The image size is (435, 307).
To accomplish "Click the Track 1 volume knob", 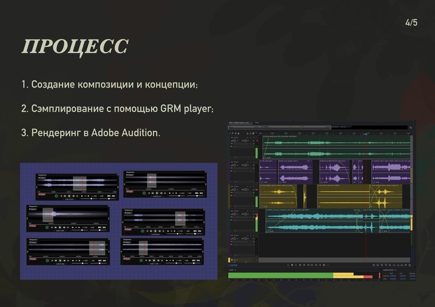I will coord(235,141).
